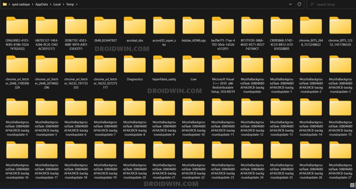356x189 pixels.
Task: Click the 'backgroundupdate-4' folder name label
Action: [x=17, y=128]
